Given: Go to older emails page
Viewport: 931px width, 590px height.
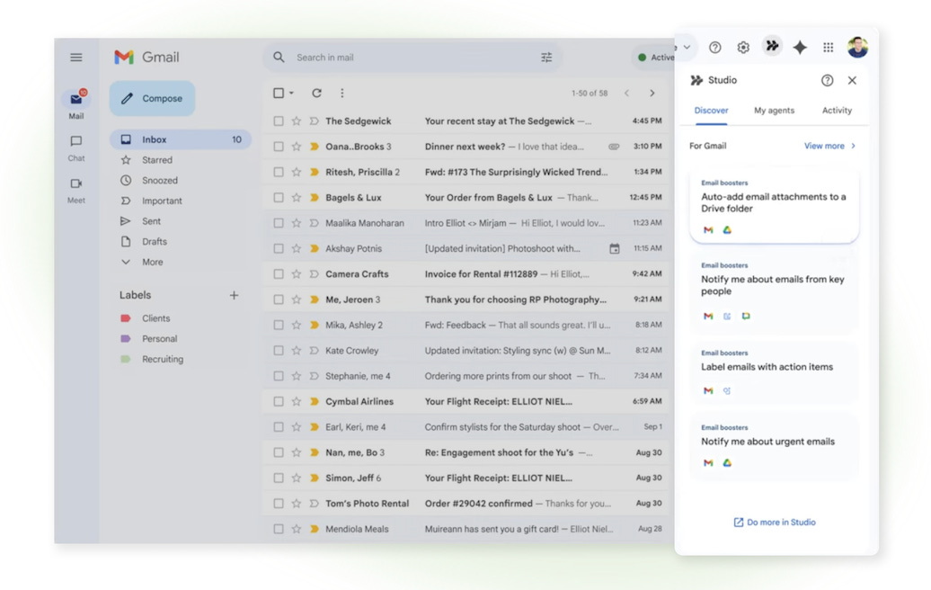Looking at the screenshot, I should [652, 93].
